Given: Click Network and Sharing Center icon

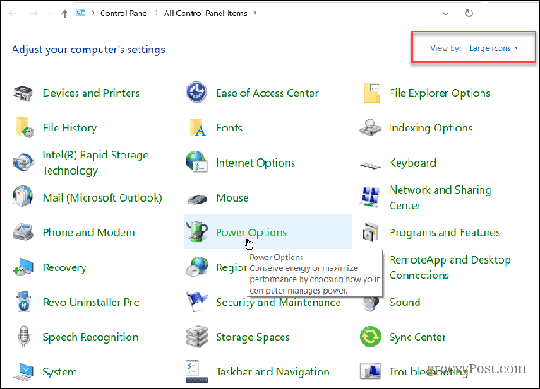Looking at the screenshot, I should point(370,197).
